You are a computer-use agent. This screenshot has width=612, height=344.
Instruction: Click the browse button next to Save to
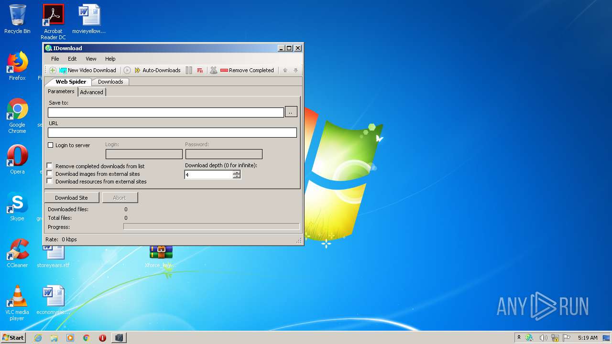pyautogui.click(x=291, y=112)
